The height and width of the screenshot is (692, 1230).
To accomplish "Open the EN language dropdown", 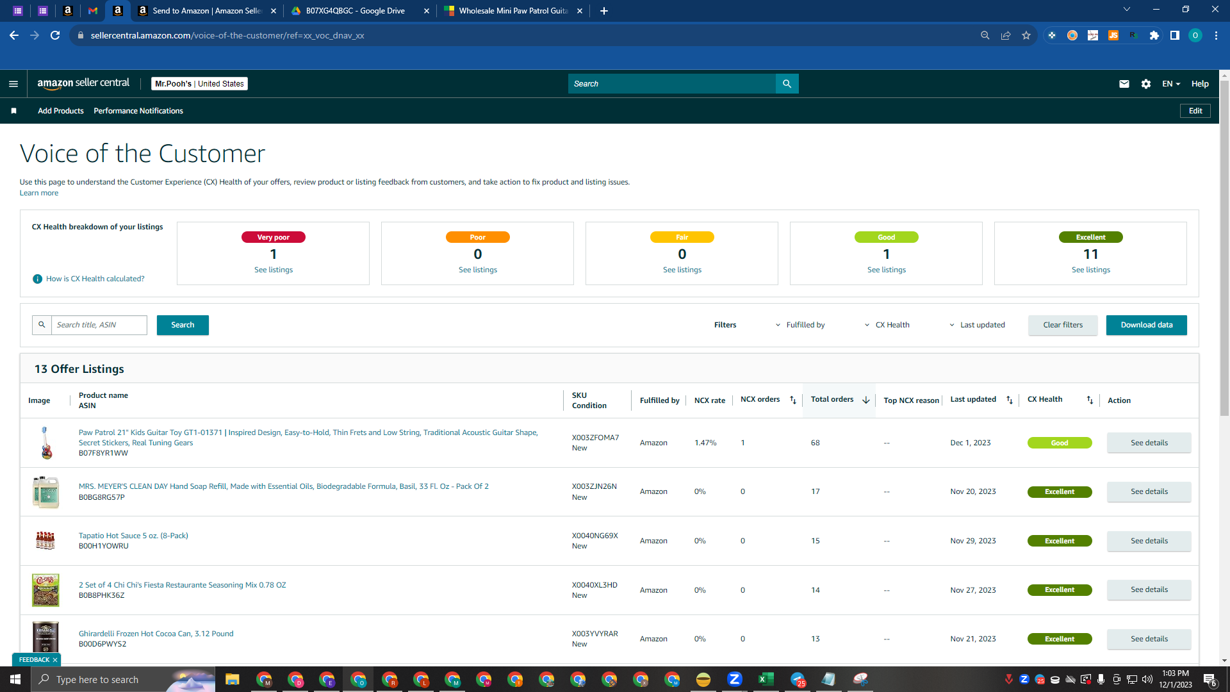I will (x=1171, y=84).
